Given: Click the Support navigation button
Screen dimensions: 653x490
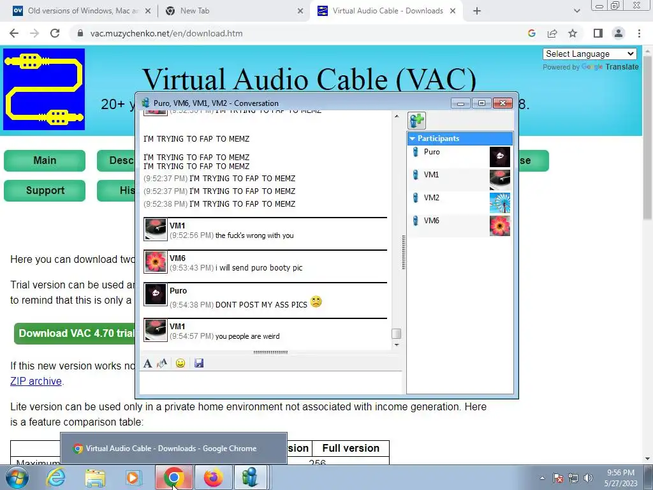Looking at the screenshot, I should click(x=45, y=190).
